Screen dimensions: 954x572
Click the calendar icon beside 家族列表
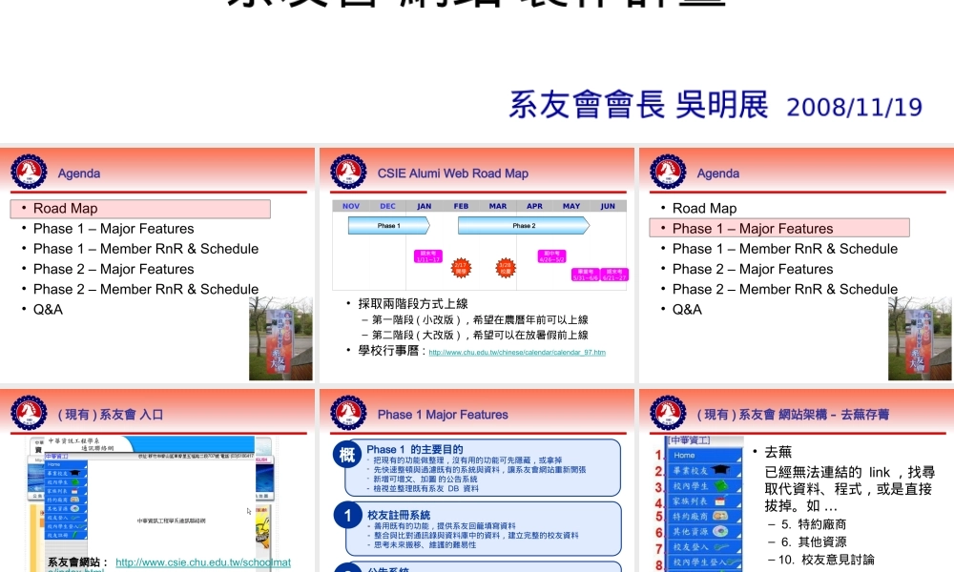[x=722, y=500]
